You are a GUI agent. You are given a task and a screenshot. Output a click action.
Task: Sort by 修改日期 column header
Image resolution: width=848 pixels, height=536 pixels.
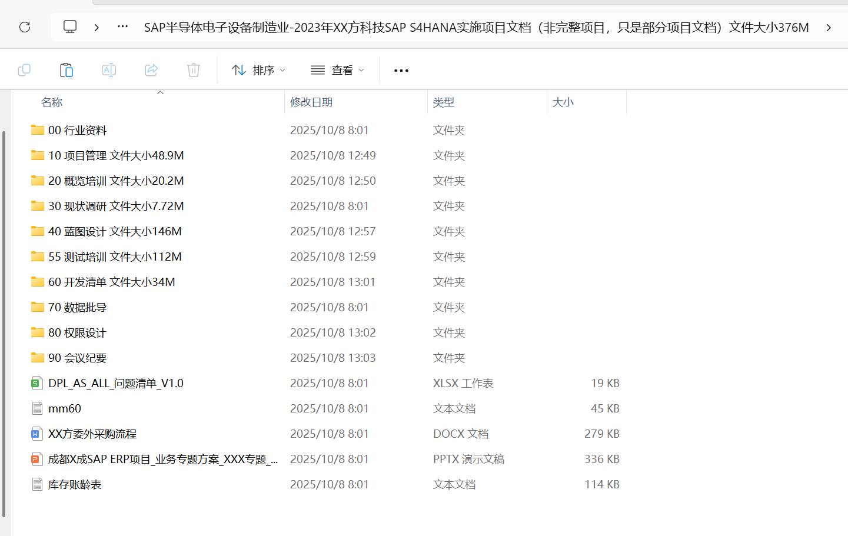[x=311, y=102]
